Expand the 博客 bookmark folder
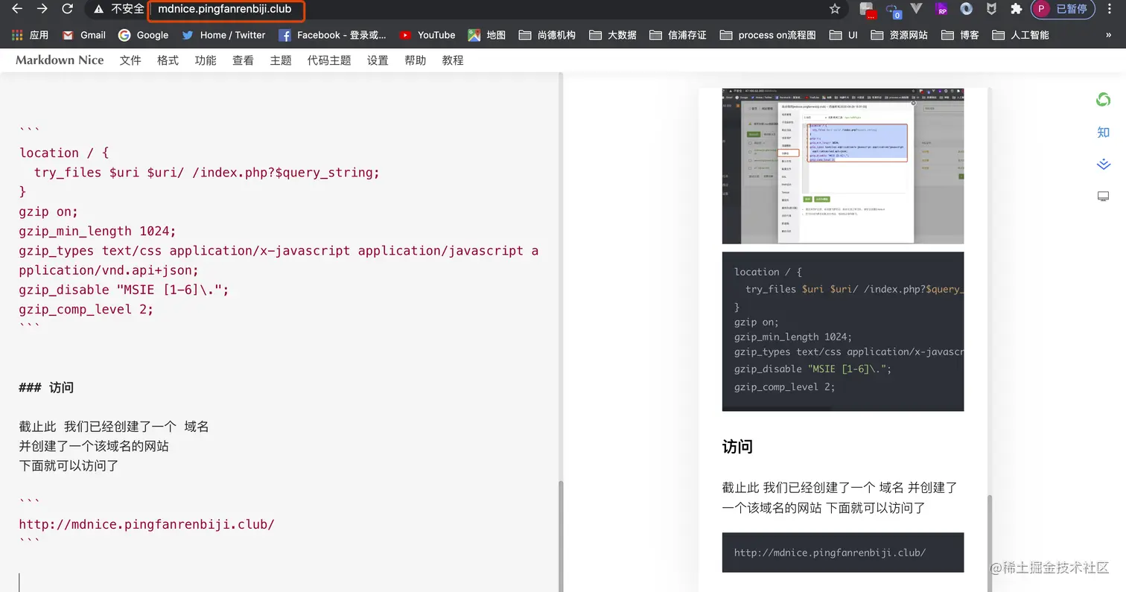The width and height of the screenshot is (1126, 592). point(960,35)
